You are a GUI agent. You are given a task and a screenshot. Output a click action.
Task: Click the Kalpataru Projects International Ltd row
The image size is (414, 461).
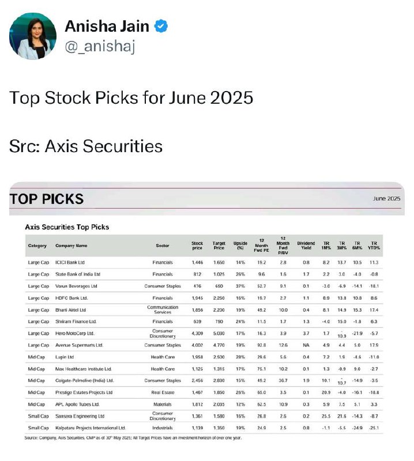[x=204, y=428]
